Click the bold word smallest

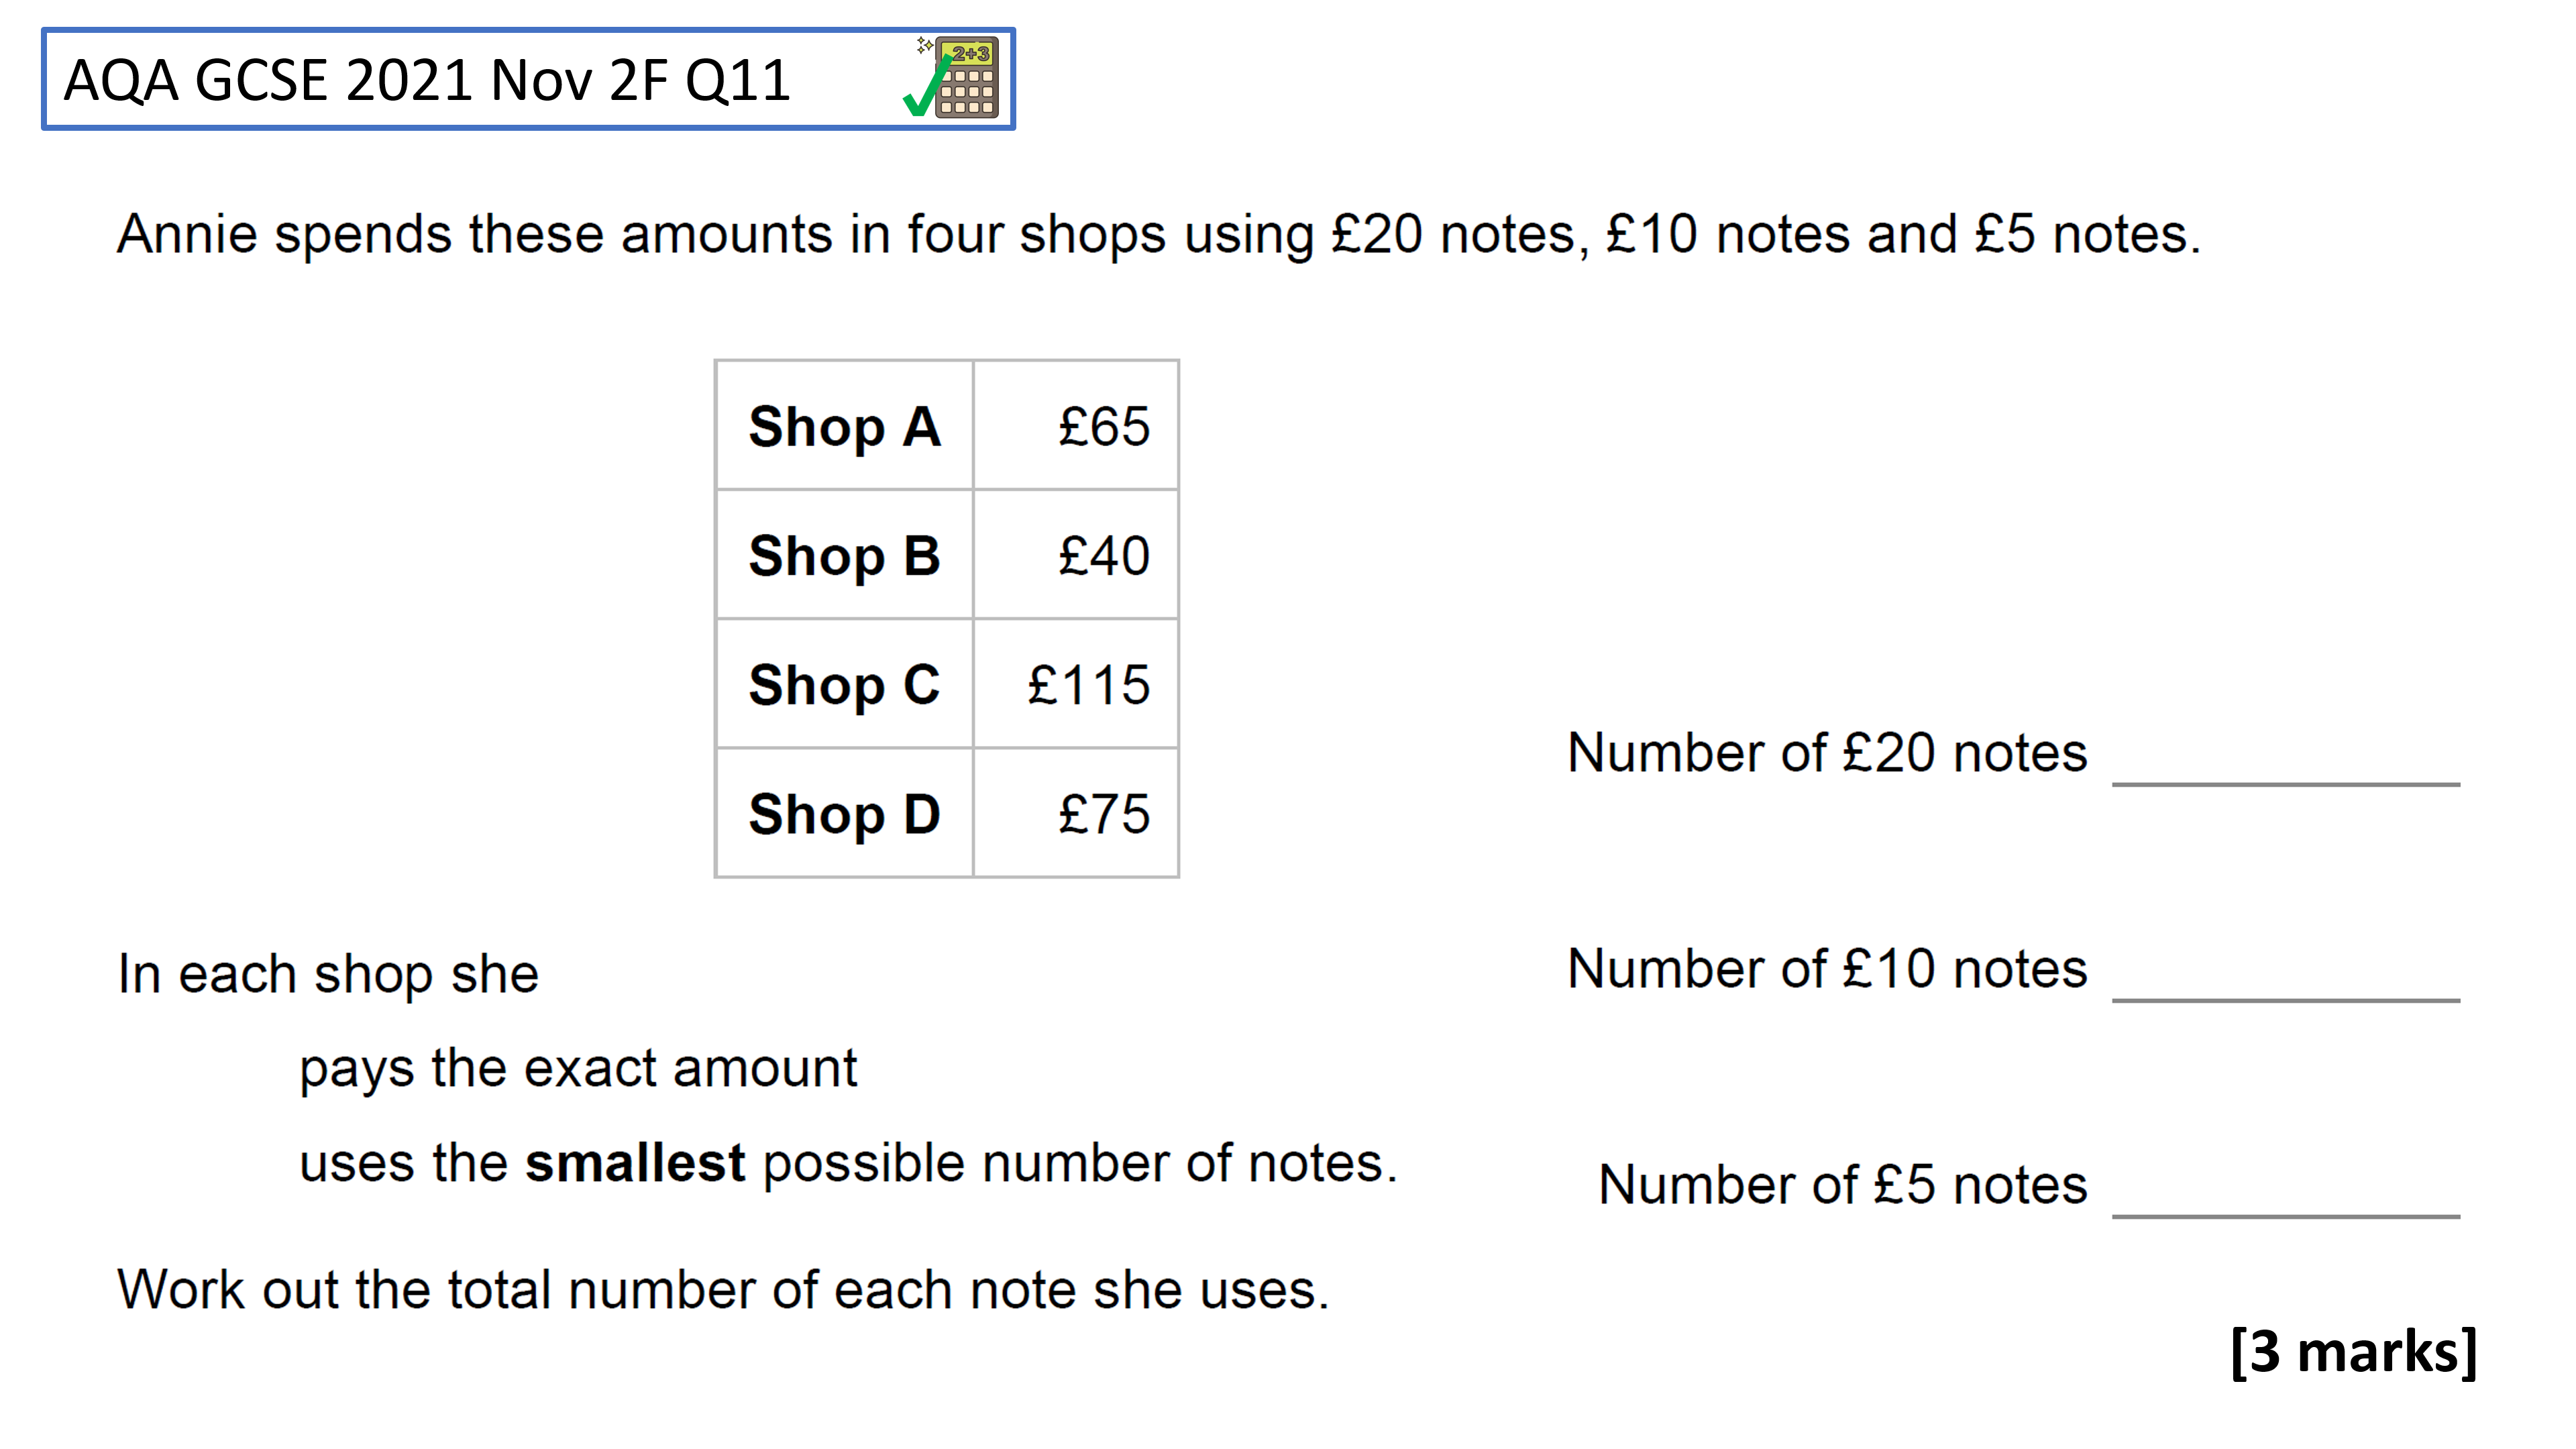(635, 1163)
